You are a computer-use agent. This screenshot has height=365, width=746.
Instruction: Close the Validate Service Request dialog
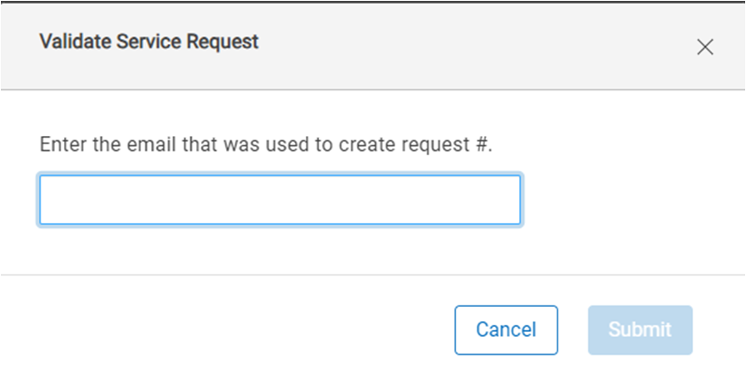[704, 47]
